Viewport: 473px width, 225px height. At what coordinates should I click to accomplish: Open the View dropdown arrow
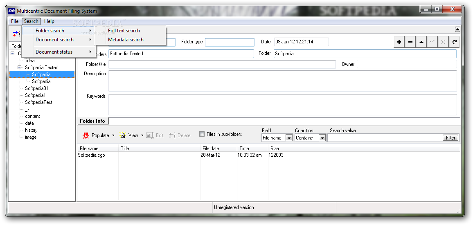tap(142, 135)
